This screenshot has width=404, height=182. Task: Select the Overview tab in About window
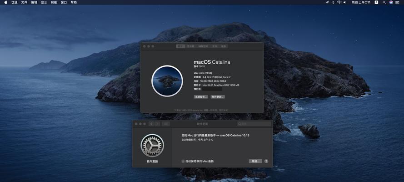pos(180,46)
